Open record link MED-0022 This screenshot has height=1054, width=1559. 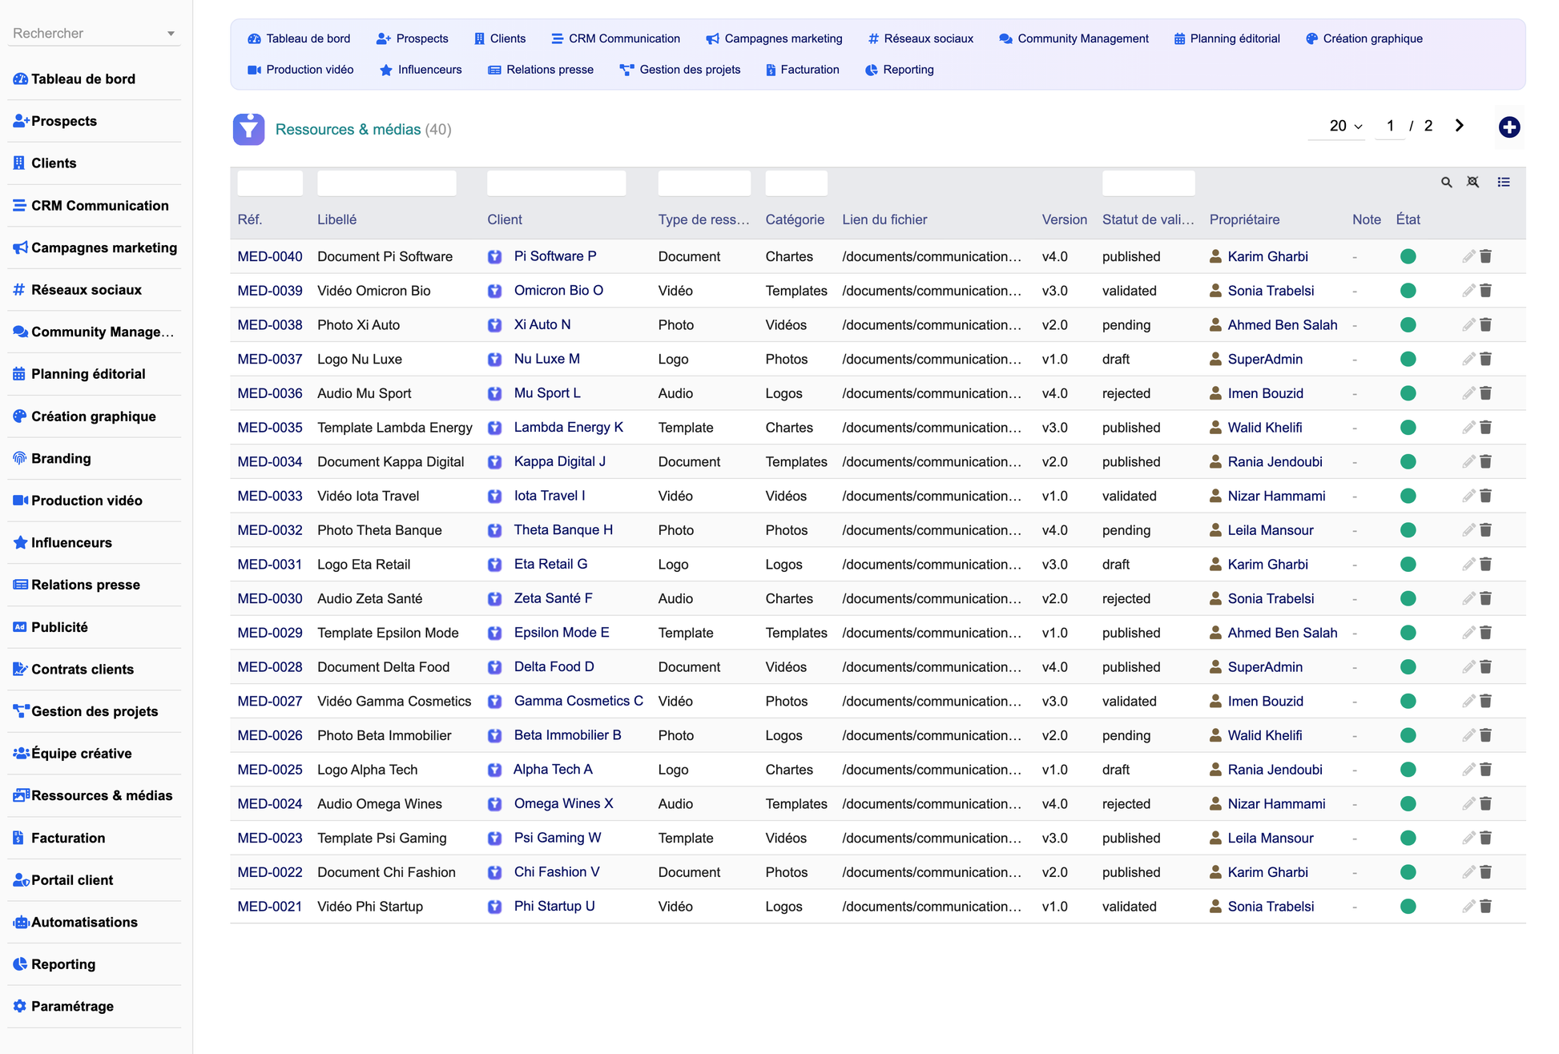coord(270,872)
